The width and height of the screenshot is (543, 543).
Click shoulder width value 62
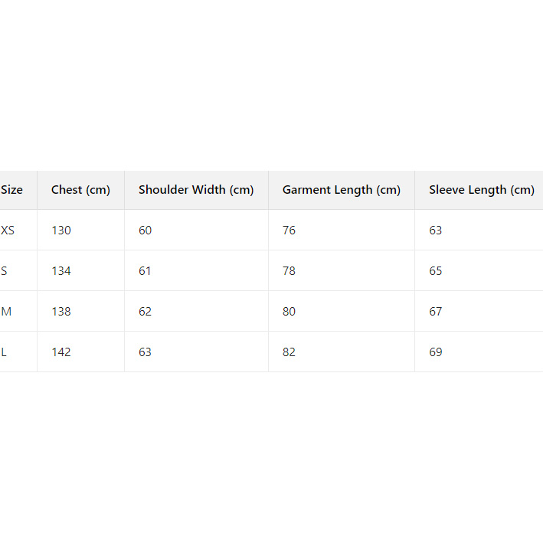click(146, 312)
